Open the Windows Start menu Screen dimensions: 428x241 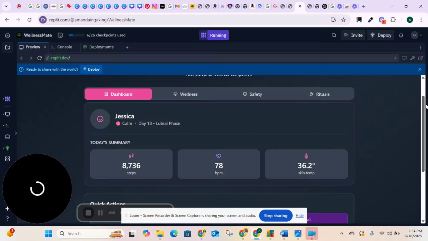(48, 233)
